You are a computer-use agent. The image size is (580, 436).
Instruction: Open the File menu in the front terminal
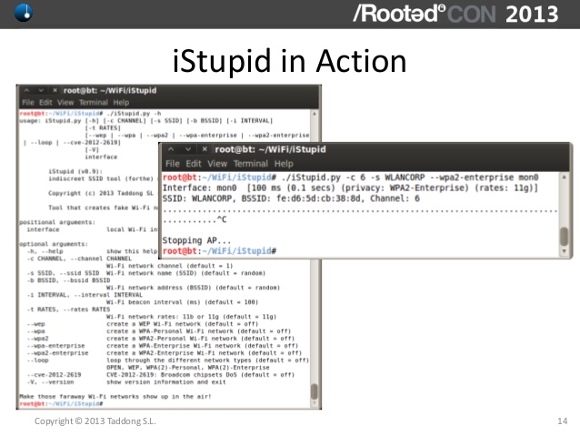pyautogui.click(x=171, y=163)
